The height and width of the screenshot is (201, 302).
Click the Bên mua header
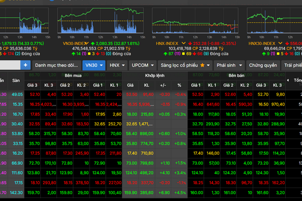click(73, 75)
